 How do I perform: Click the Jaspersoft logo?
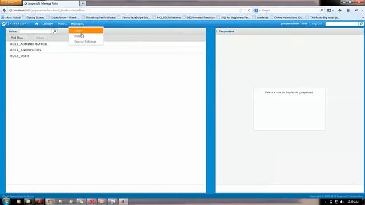pos(15,24)
